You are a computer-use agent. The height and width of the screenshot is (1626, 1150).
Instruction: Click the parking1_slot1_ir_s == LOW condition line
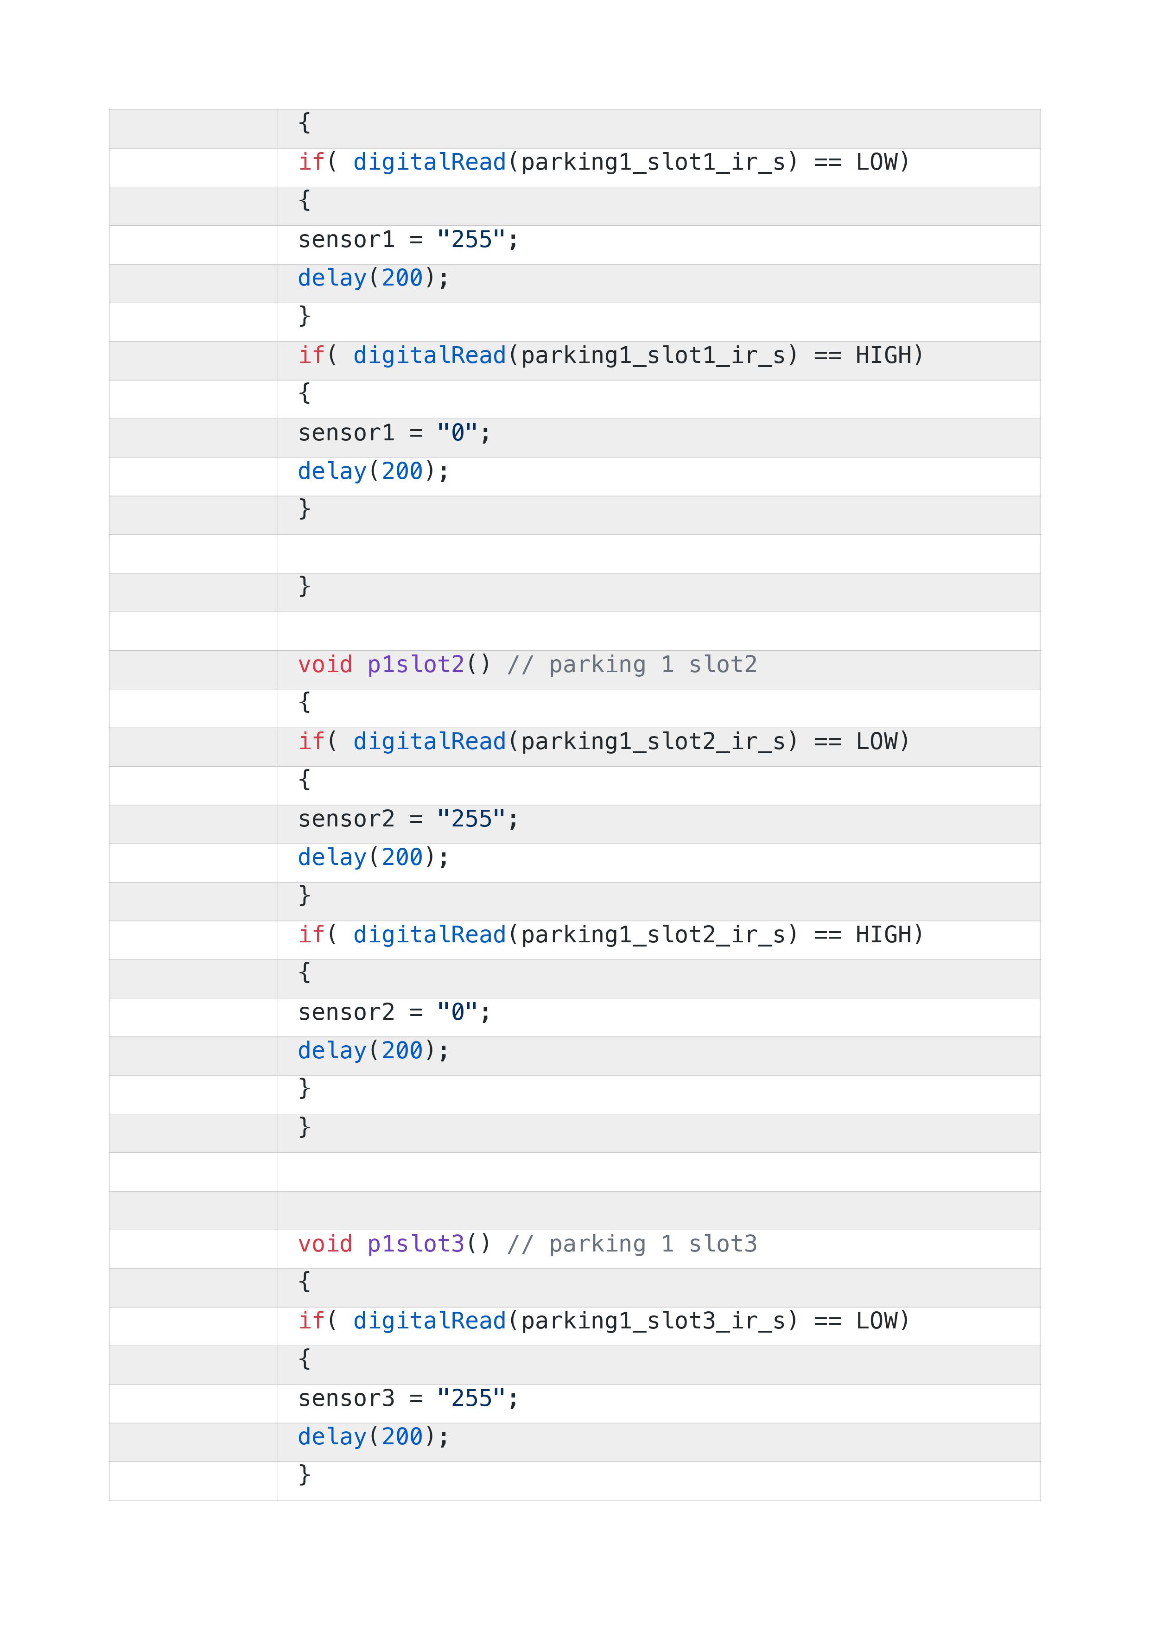click(604, 162)
